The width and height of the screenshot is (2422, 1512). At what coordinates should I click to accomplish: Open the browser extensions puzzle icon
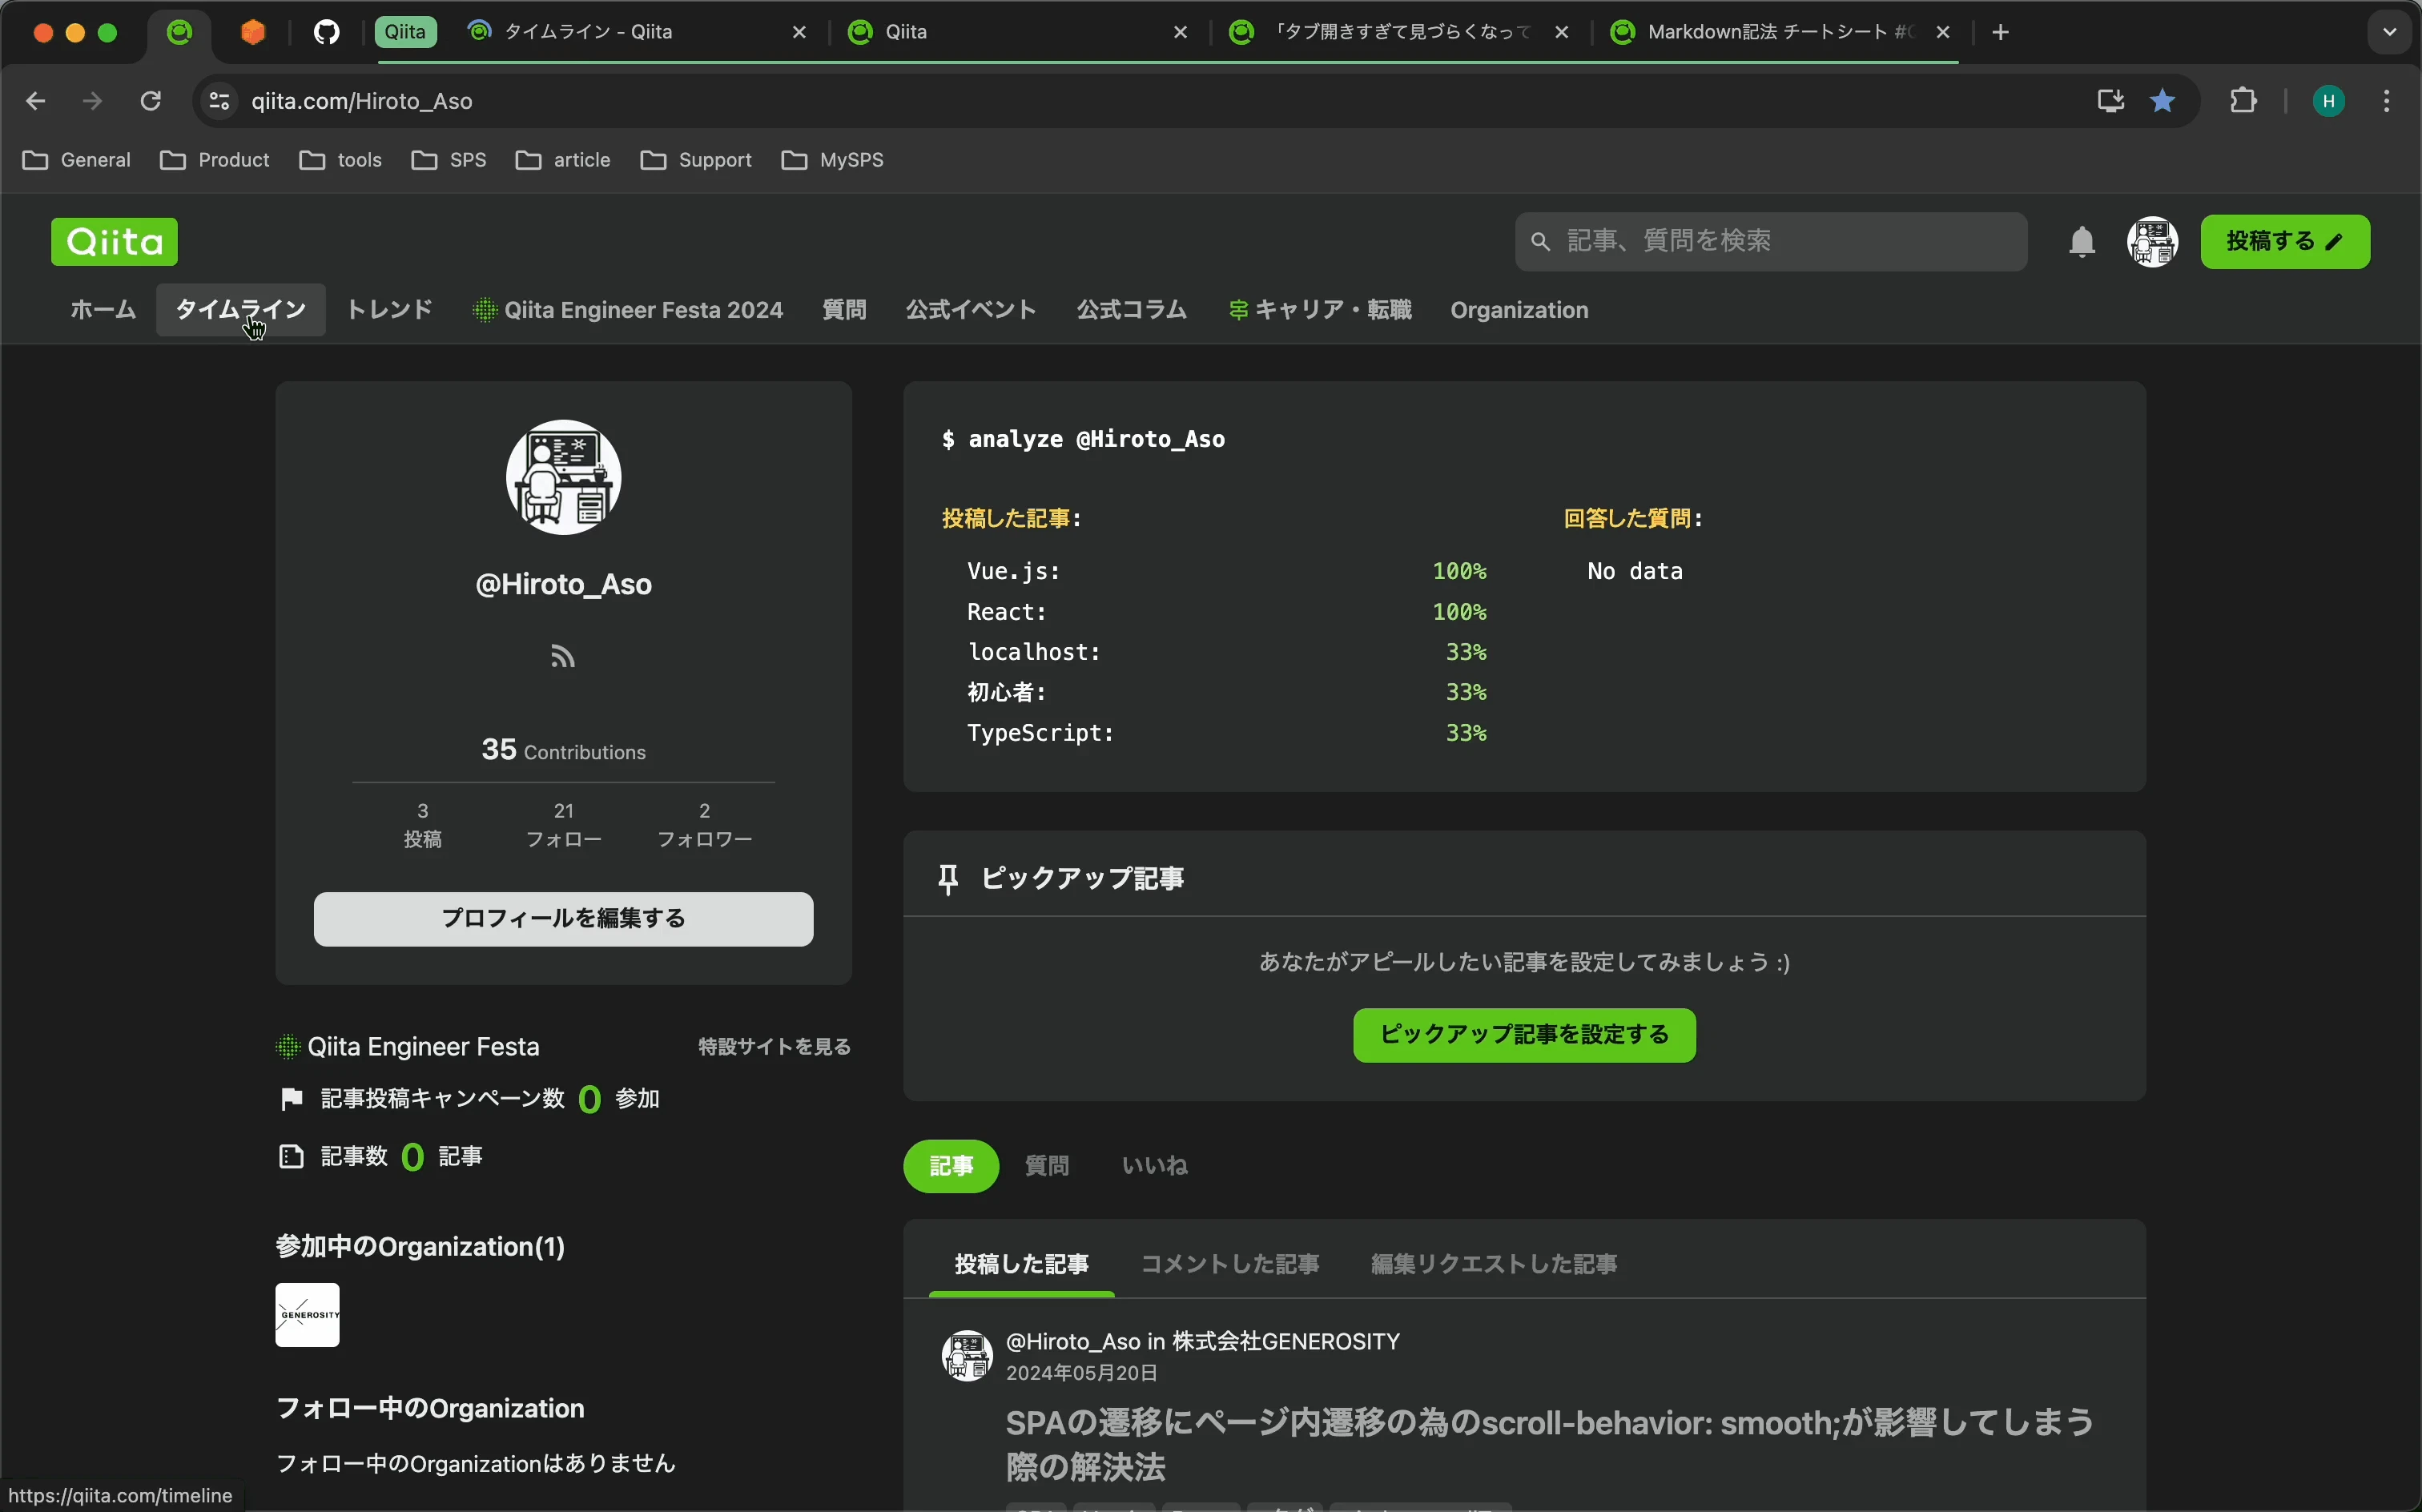[x=2244, y=101]
